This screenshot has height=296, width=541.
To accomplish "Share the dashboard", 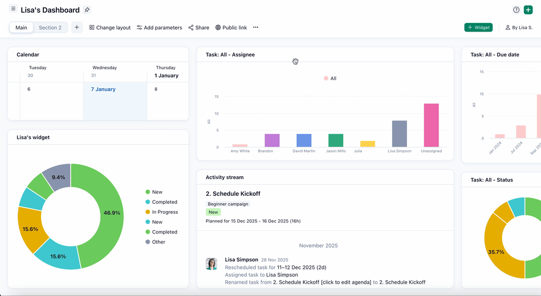I will click(x=198, y=28).
